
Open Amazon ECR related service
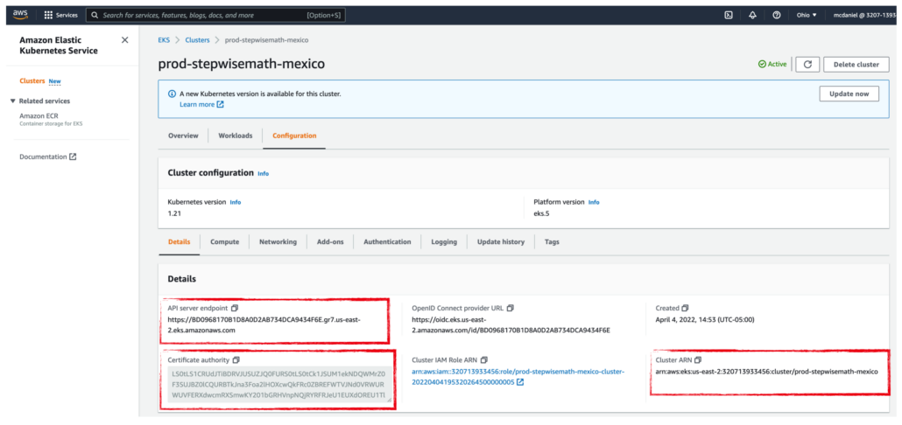click(39, 115)
